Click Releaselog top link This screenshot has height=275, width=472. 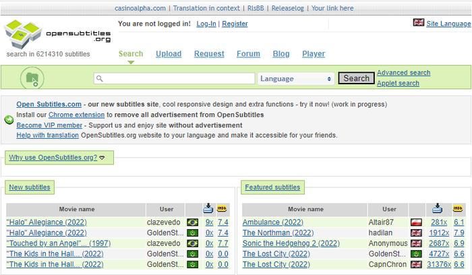tap(287, 8)
